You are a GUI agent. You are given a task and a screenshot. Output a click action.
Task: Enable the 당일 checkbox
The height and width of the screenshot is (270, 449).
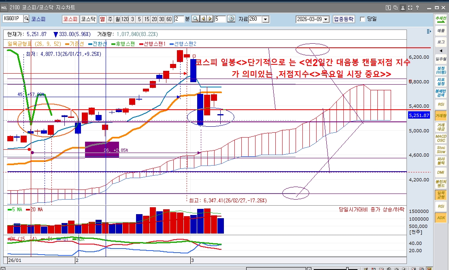tap(362, 19)
